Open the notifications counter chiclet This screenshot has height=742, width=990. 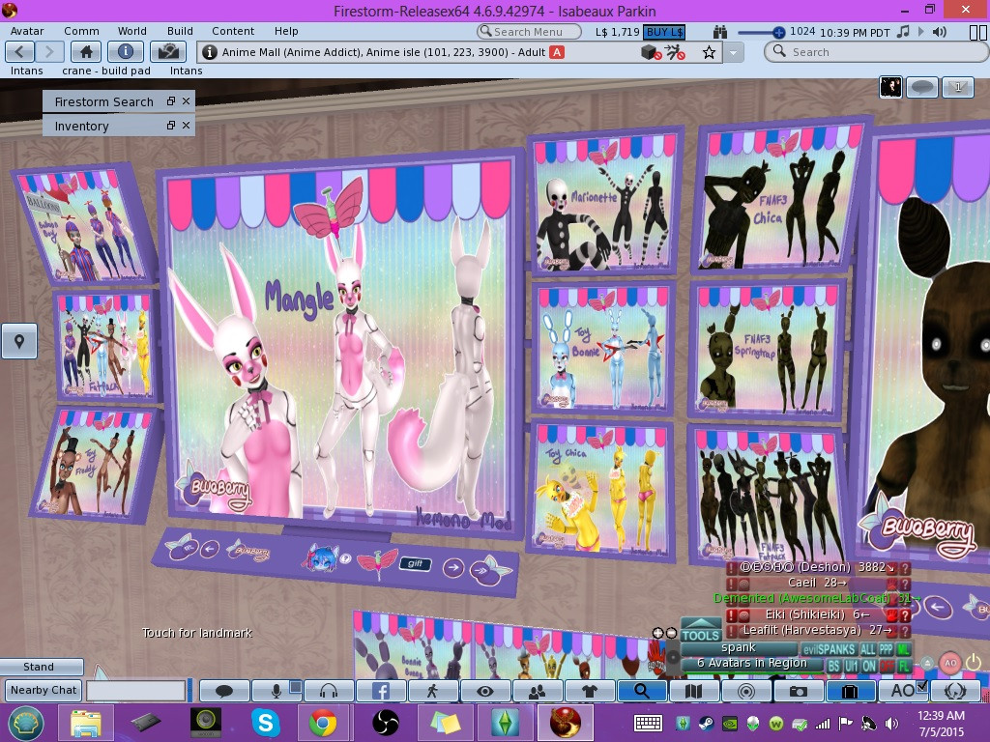tap(958, 87)
